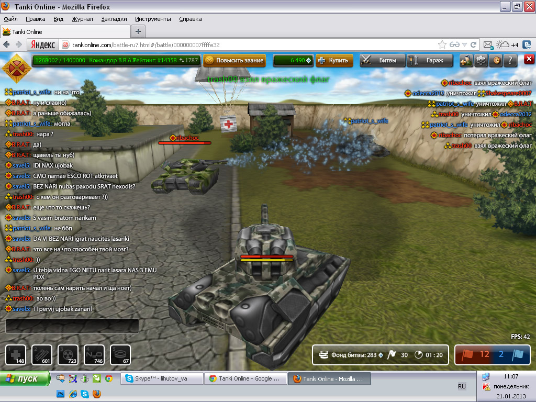Open the weather widget showing +4

tap(508, 45)
